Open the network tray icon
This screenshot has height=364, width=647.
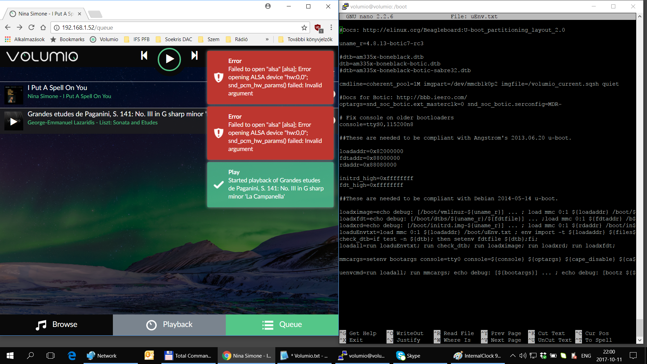[x=533, y=356]
